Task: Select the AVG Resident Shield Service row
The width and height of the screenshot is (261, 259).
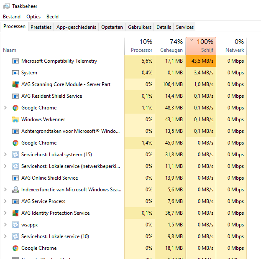Action: tap(123, 96)
